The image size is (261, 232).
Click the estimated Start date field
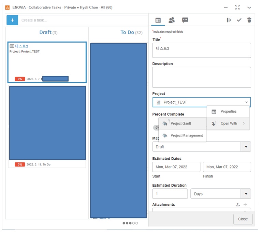176,167
